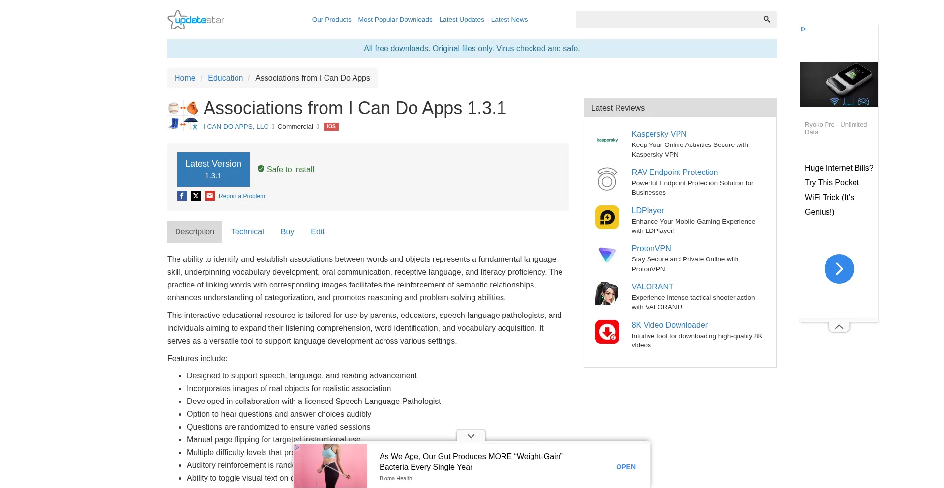This screenshot has height=488, width=944.
Task: Click 'Ryoko Pro - Unlimited Data' ad text
Action: (836, 128)
